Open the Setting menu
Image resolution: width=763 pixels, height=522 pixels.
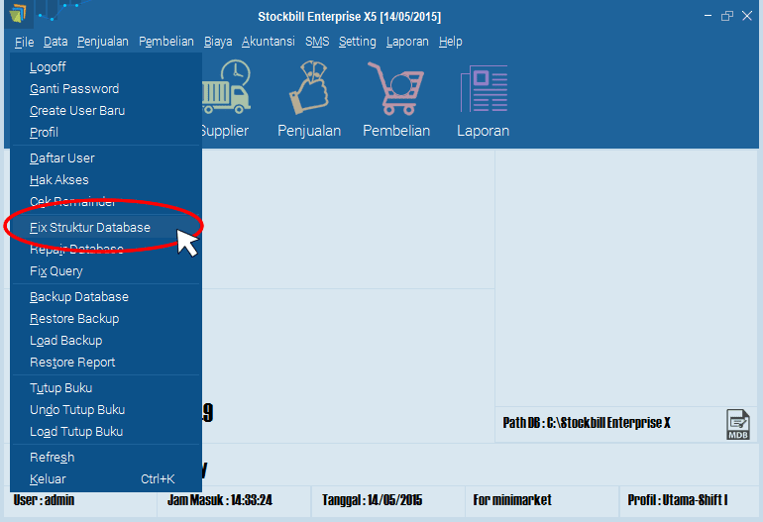[358, 42]
